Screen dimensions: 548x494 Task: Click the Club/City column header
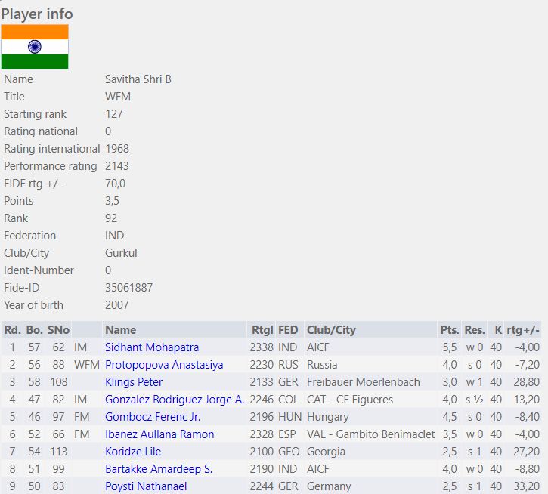(x=331, y=330)
